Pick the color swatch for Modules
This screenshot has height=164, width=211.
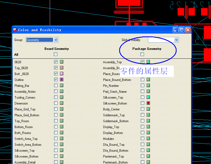148,138
